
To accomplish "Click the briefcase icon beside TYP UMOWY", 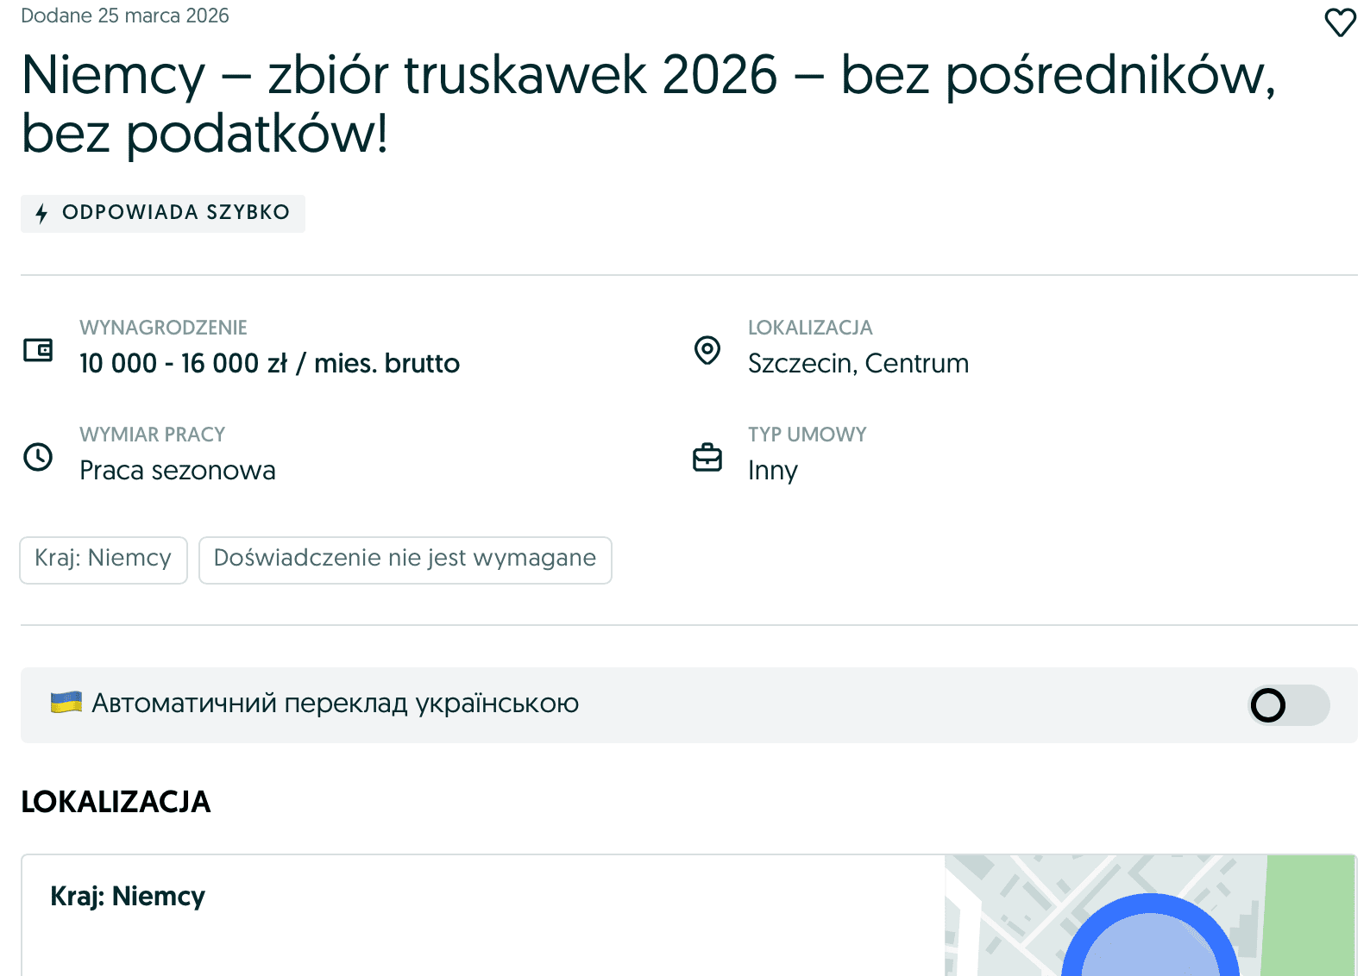I will click(x=707, y=457).
